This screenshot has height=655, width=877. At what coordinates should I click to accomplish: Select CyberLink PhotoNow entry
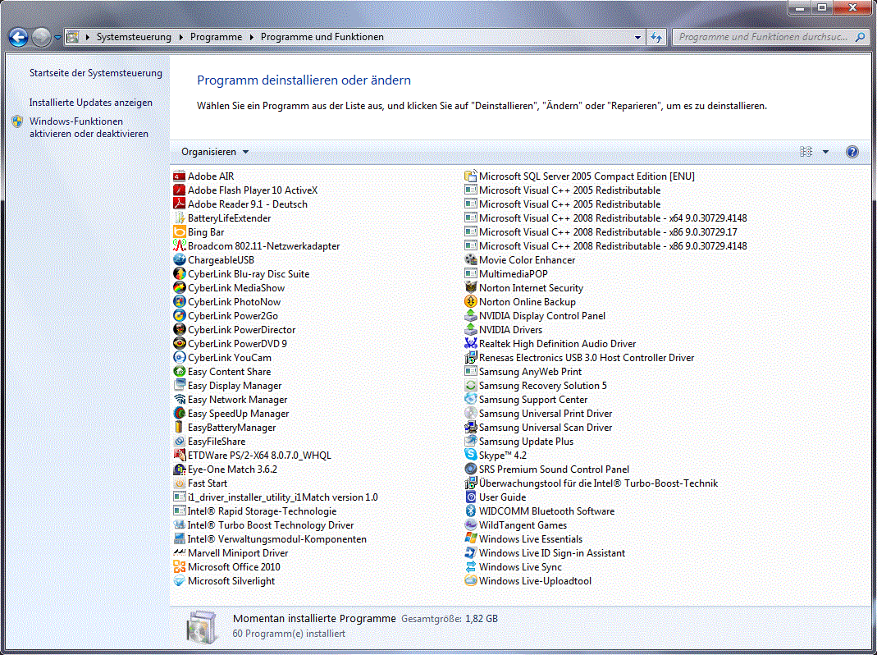pos(227,302)
